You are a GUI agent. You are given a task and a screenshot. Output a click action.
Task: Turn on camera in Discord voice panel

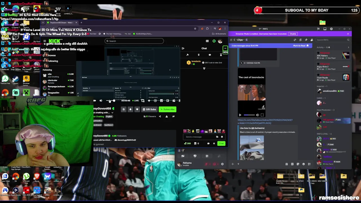tap(183, 156)
